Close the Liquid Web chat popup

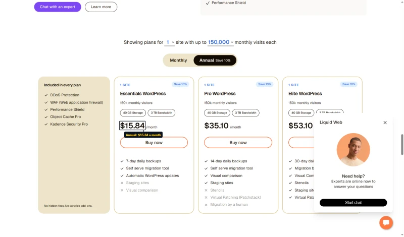[x=385, y=123]
